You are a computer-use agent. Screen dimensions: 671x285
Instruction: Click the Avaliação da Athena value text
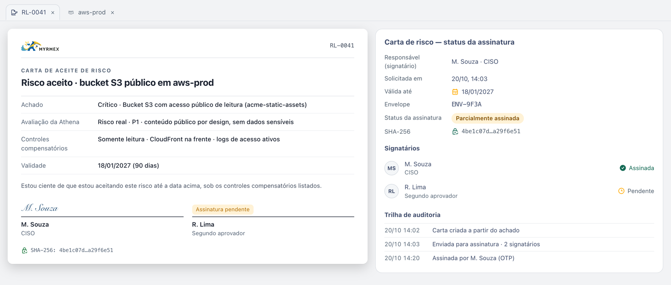click(x=195, y=122)
